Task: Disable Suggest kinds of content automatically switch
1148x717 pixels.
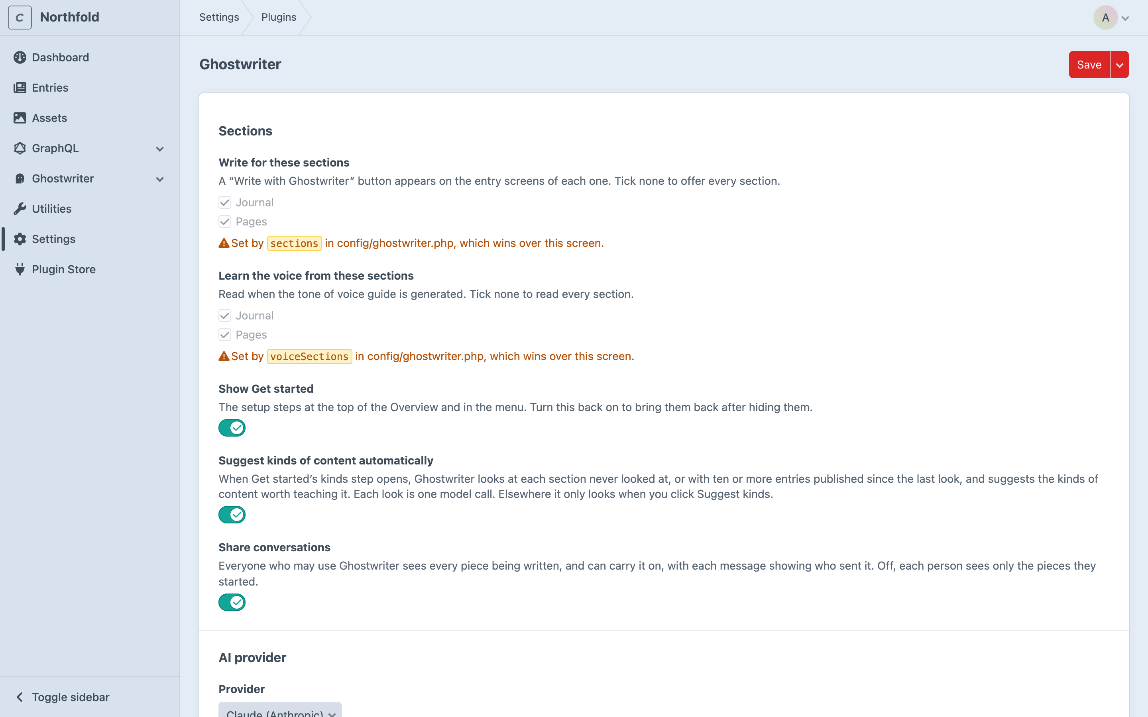Action: pyautogui.click(x=232, y=515)
